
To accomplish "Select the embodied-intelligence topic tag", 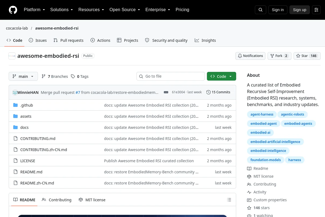I will pos(268,151).
